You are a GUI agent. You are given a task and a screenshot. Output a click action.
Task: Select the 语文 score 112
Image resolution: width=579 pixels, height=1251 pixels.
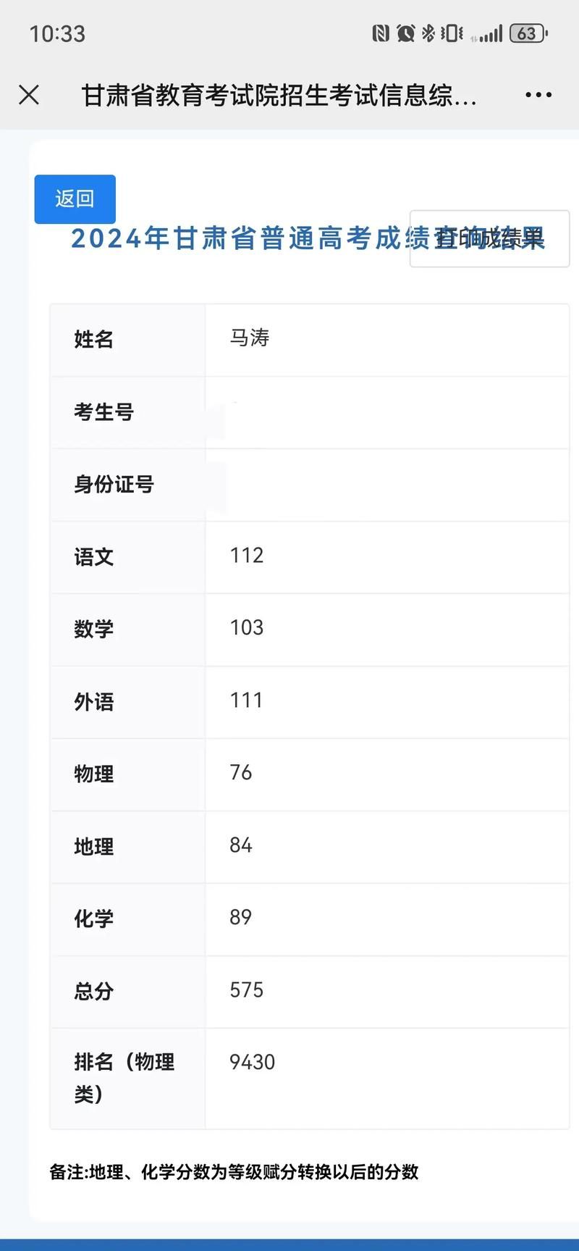tap(246, 556)
